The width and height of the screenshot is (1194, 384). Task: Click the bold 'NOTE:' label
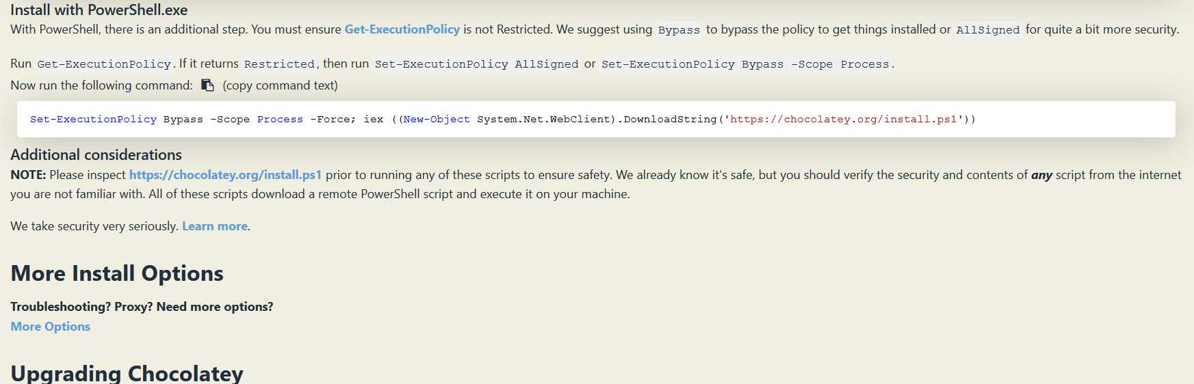(x=28, y=175)
